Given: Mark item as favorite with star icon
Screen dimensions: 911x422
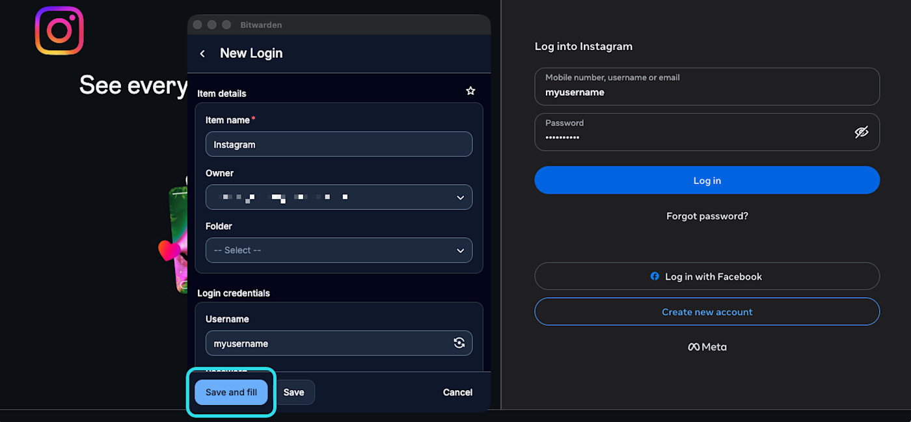Looking at the screenshot, I should [470, 91].
